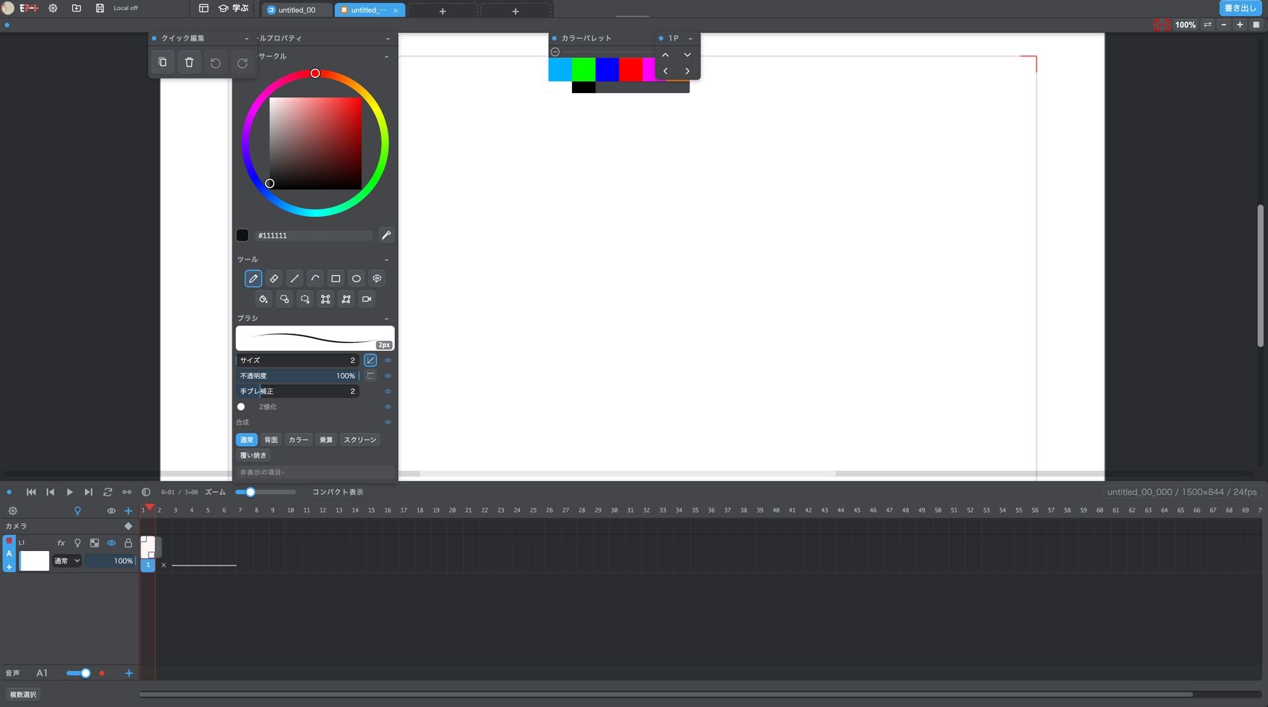The width and height of the screenshot is (1268, 707).
Task: Toggle the 2値化 binarize switch
Action: 241,407
